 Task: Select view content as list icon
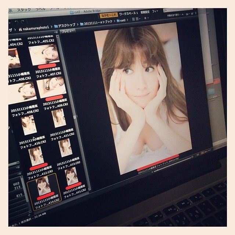pos(210,150)
